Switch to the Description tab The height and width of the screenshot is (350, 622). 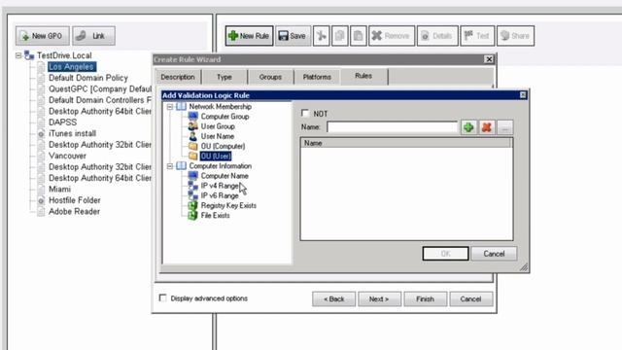(x=178, y=77)
